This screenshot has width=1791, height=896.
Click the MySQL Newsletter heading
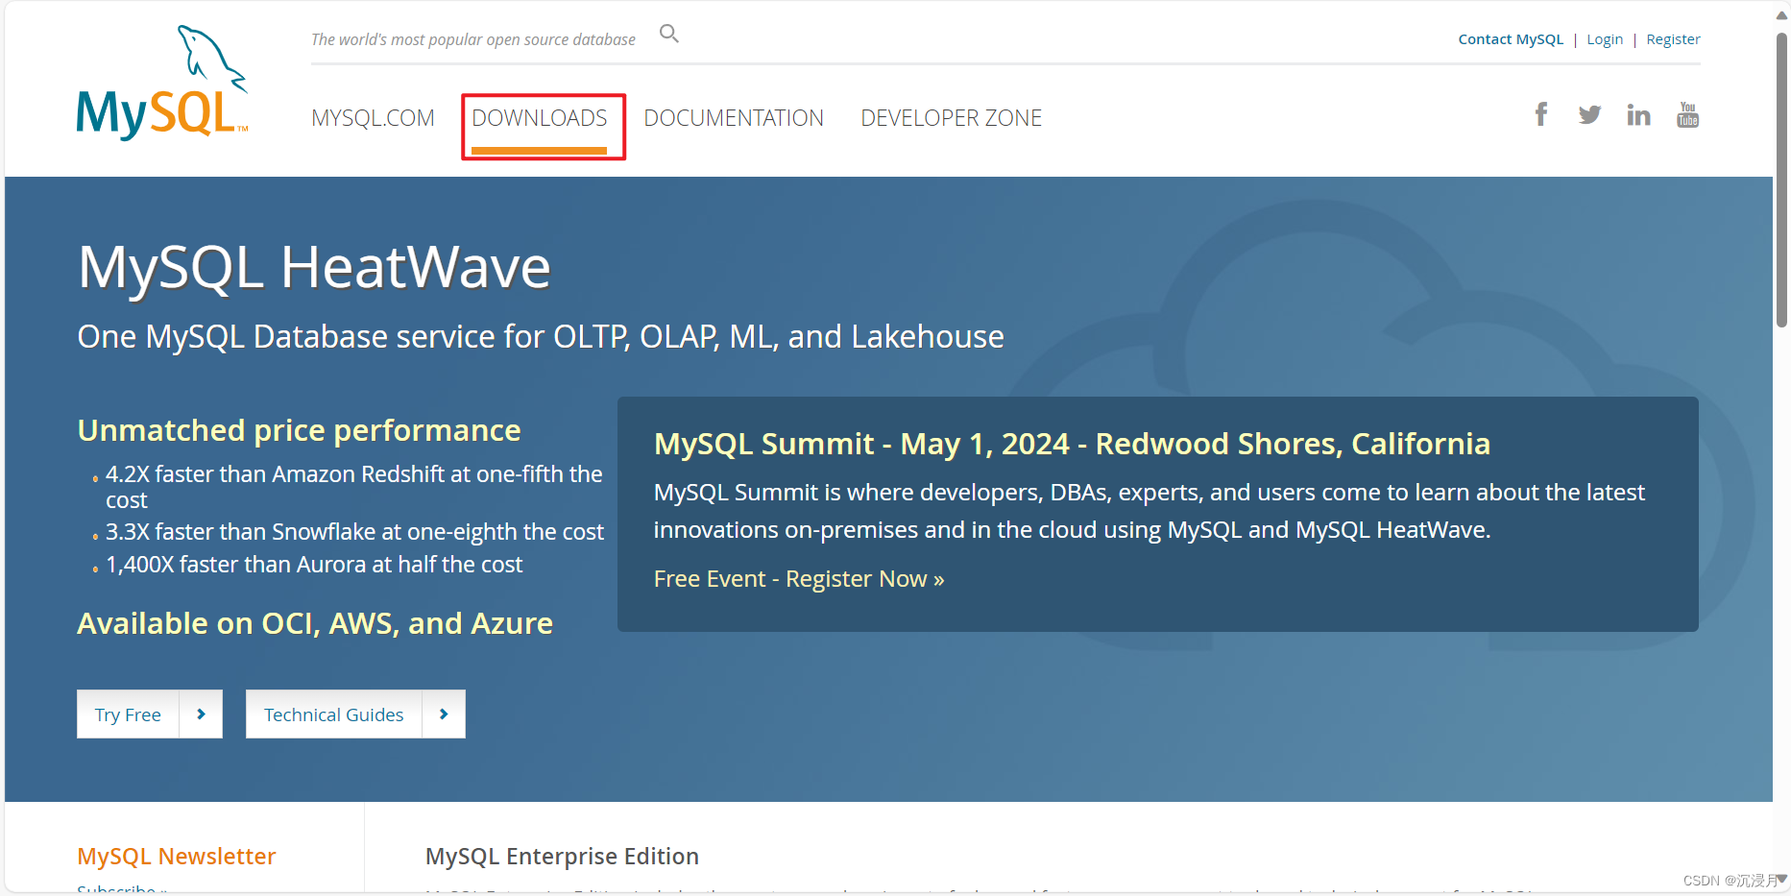pos(177,857)
